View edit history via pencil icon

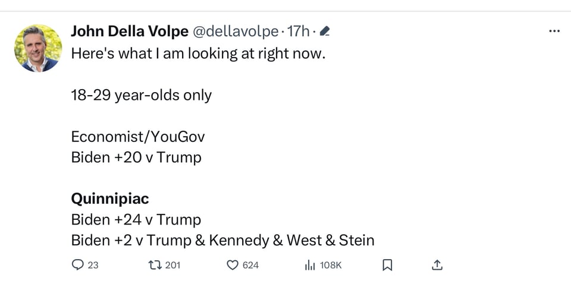tap(325, 31)
